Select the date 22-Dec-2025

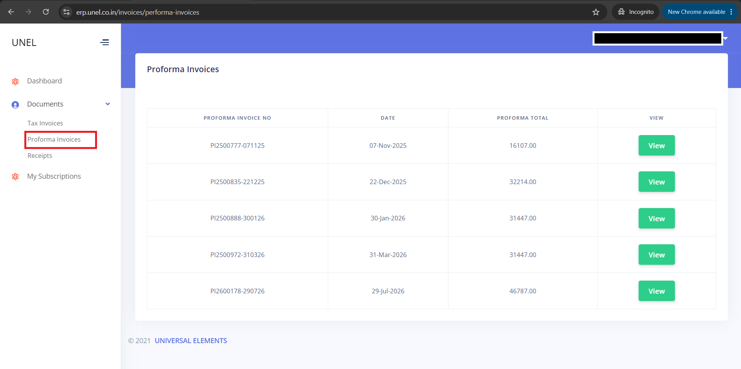tap(388, 182)
